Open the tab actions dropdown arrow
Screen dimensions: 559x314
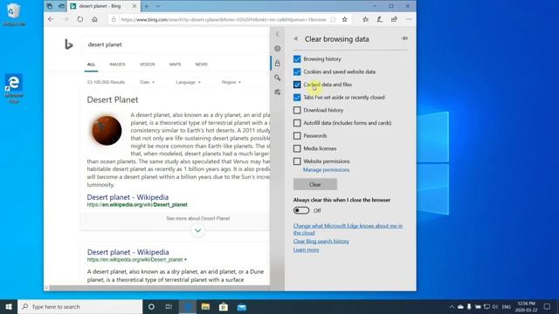[x=158, y=6]
